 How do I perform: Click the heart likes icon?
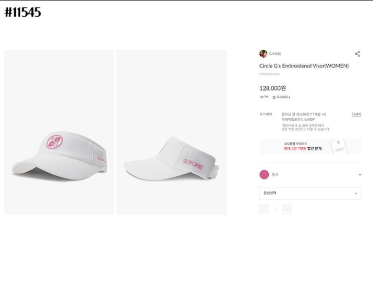coord(262,97)
